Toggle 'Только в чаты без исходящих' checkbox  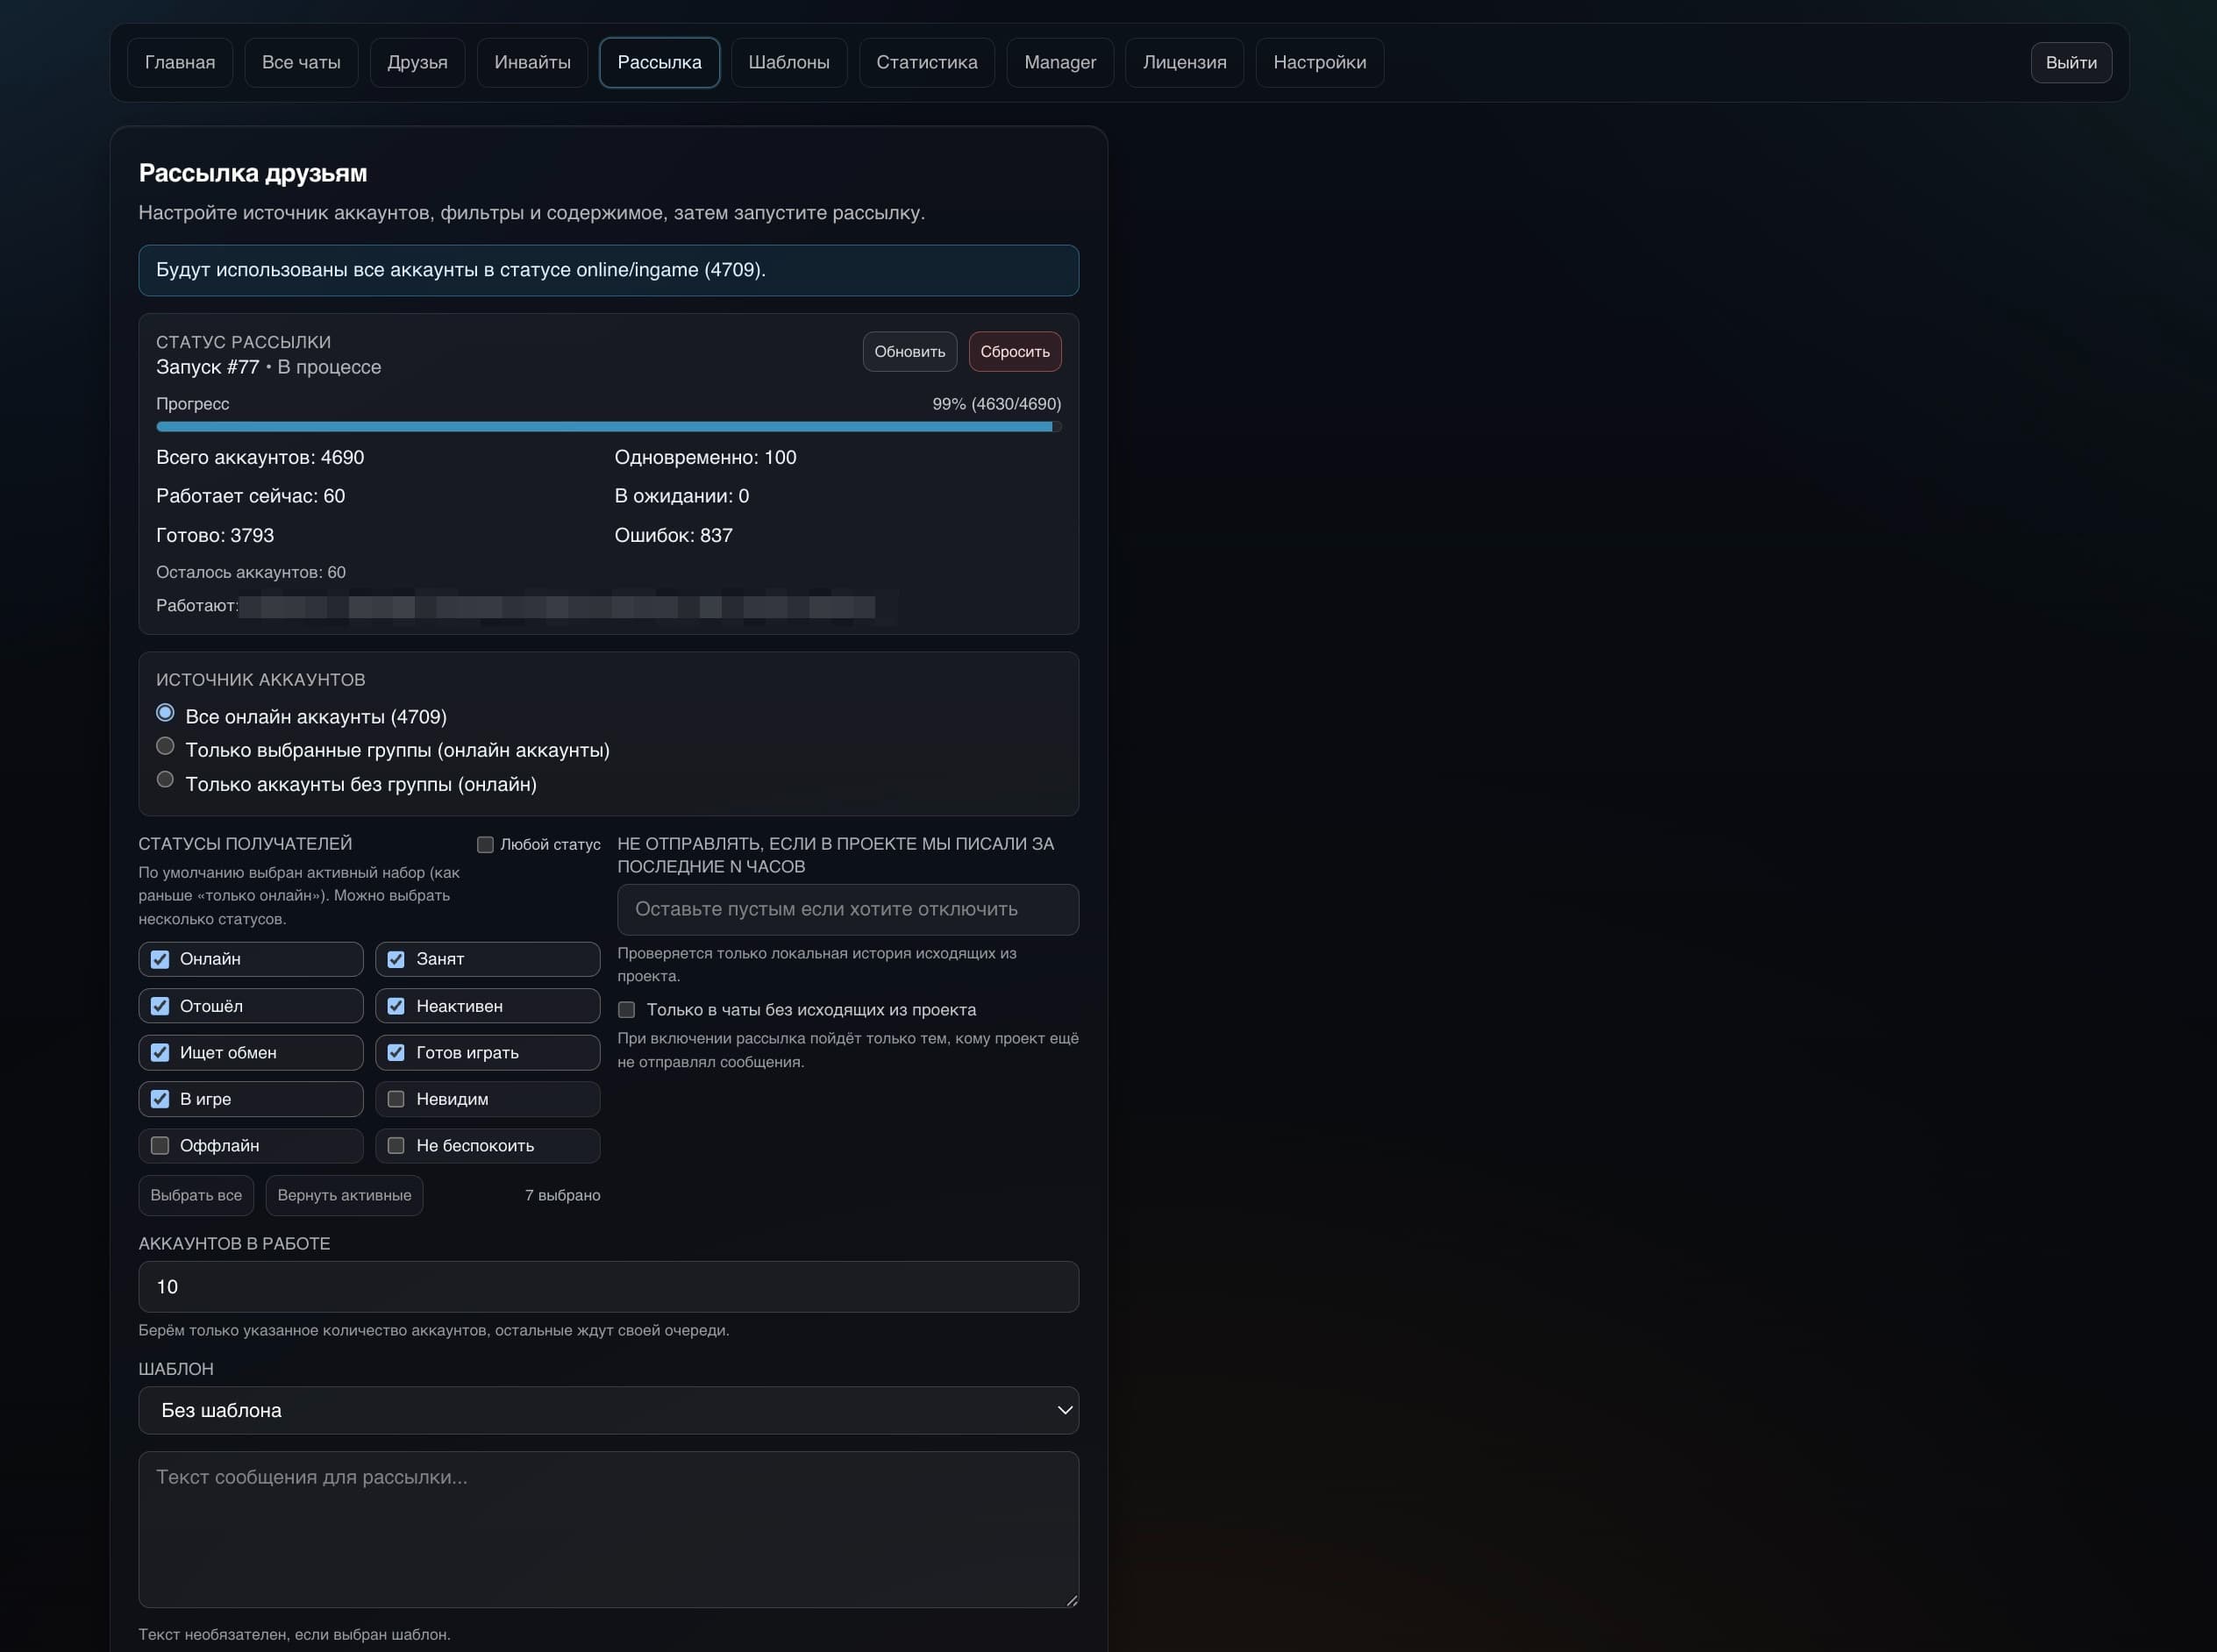[x=626, y=1009]
